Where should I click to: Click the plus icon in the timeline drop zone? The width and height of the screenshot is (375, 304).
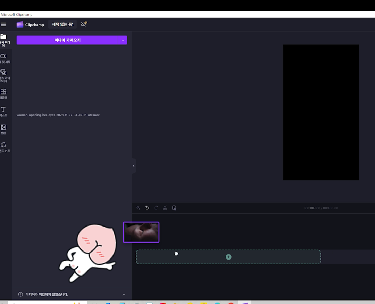tap(228, 257)
